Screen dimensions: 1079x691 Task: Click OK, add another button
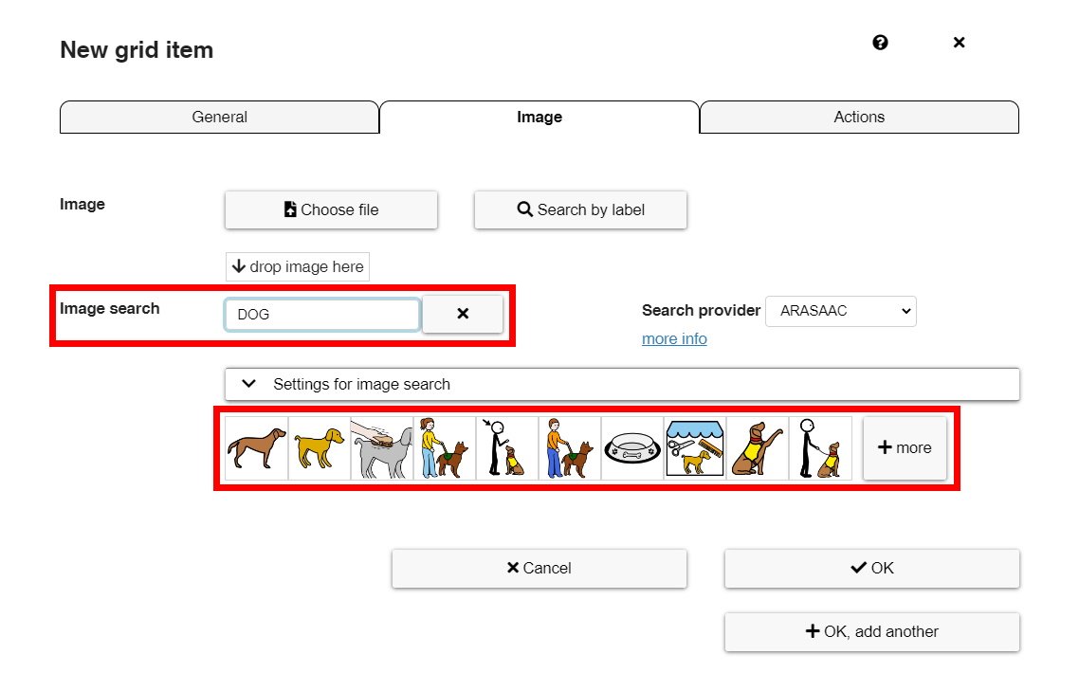872,632
